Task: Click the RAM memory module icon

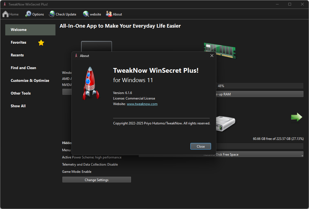Action: coord(220,50)
